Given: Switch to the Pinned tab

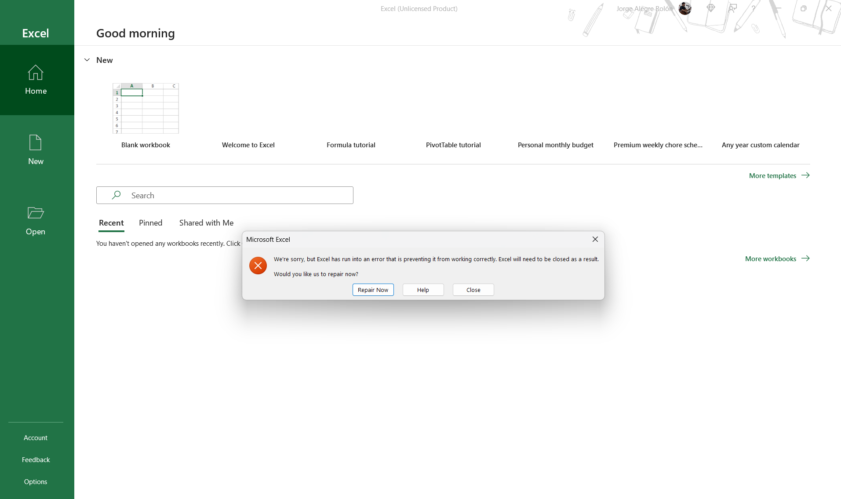Looking at the screenshot, I should [x=150, y=223].
